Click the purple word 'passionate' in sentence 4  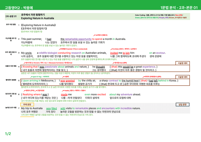(x=51, y=67)
